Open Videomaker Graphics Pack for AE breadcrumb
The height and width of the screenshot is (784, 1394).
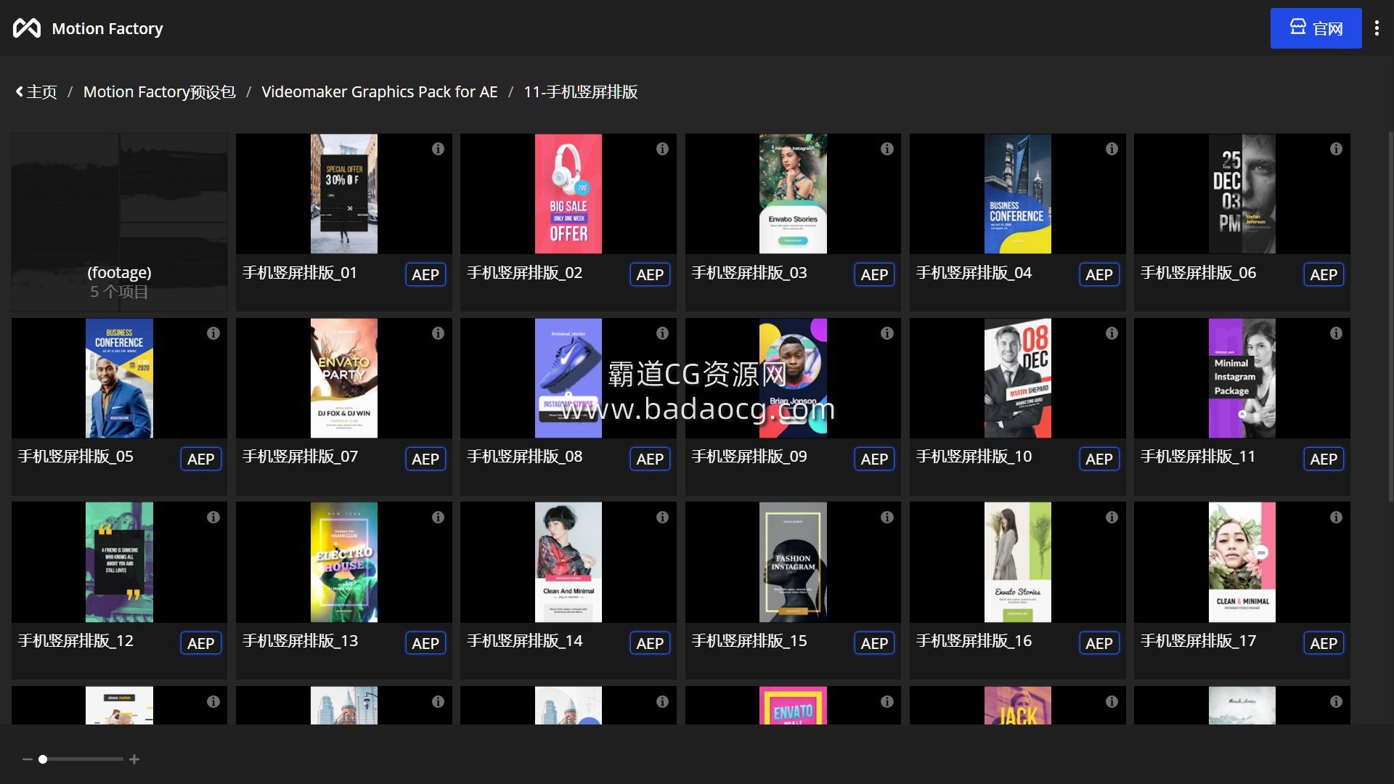[x=380, y=92]
